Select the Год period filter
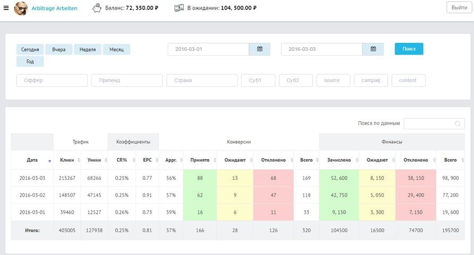Screen dimensions: 474x255 pyautogui.click(x=30, y=61)
